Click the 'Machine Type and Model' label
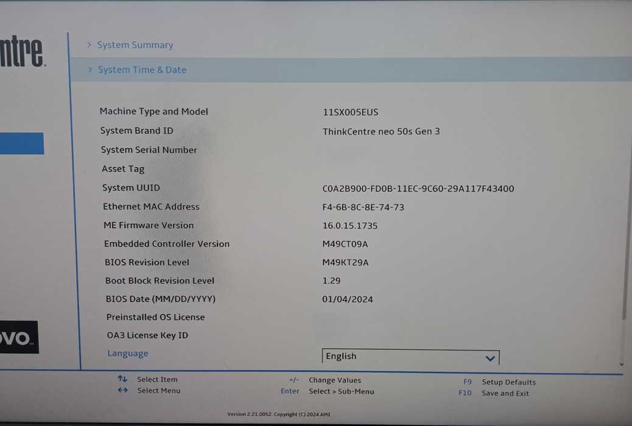The image size is (632, 426). 154,111
